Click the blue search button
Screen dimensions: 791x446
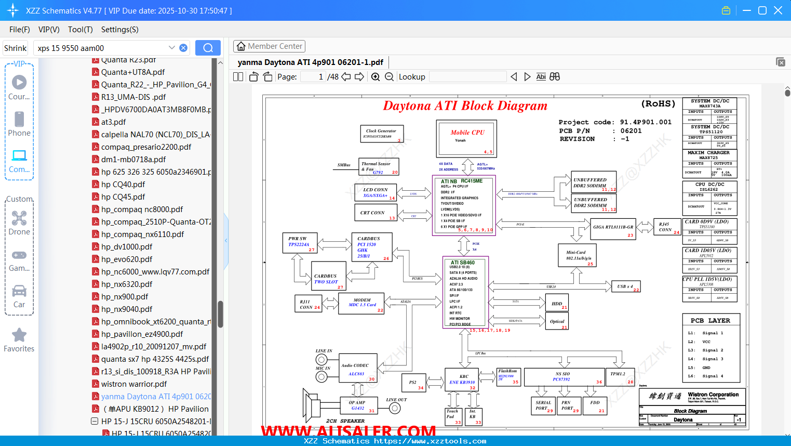point(208,48)
